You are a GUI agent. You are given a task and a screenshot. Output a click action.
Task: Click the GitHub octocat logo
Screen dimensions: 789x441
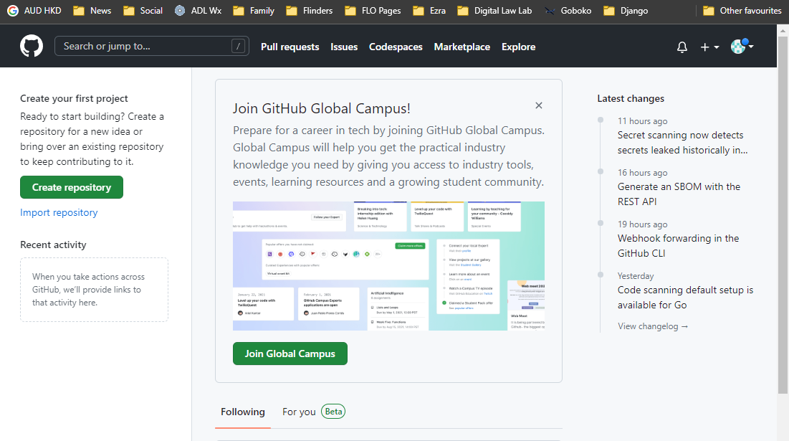click(32, 46)
